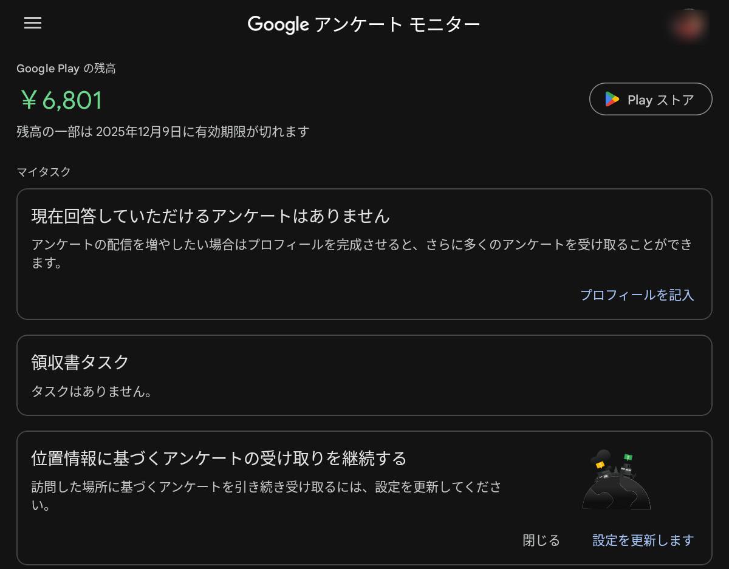Open the hamburger navigation menu

pos(33,23)
